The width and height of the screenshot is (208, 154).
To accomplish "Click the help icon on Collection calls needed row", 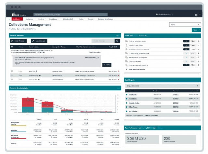I will 199,45.
